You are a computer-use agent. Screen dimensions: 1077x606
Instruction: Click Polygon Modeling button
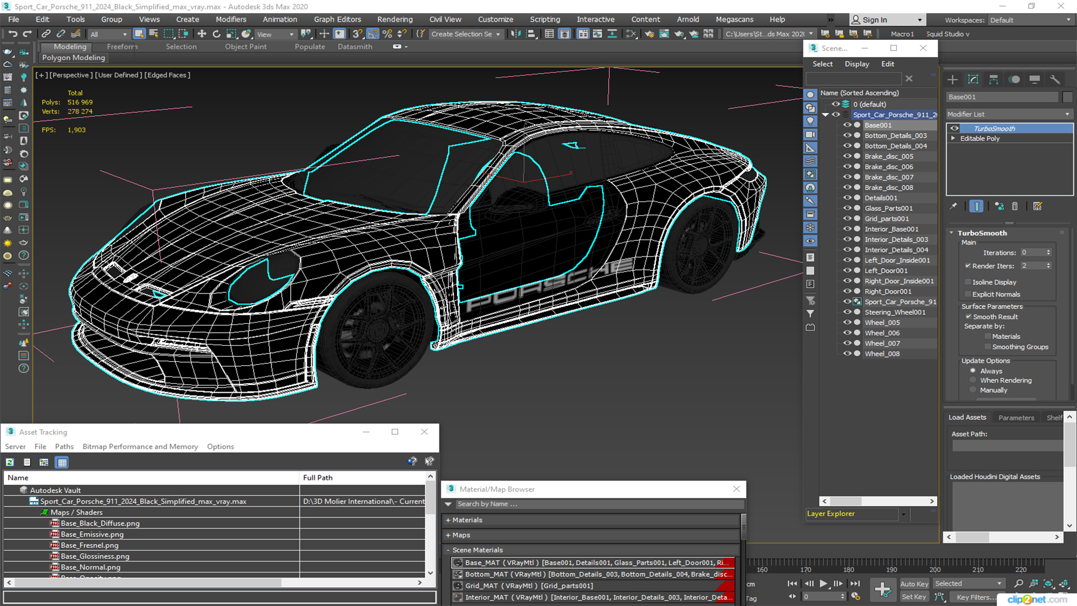click(73, 57)
